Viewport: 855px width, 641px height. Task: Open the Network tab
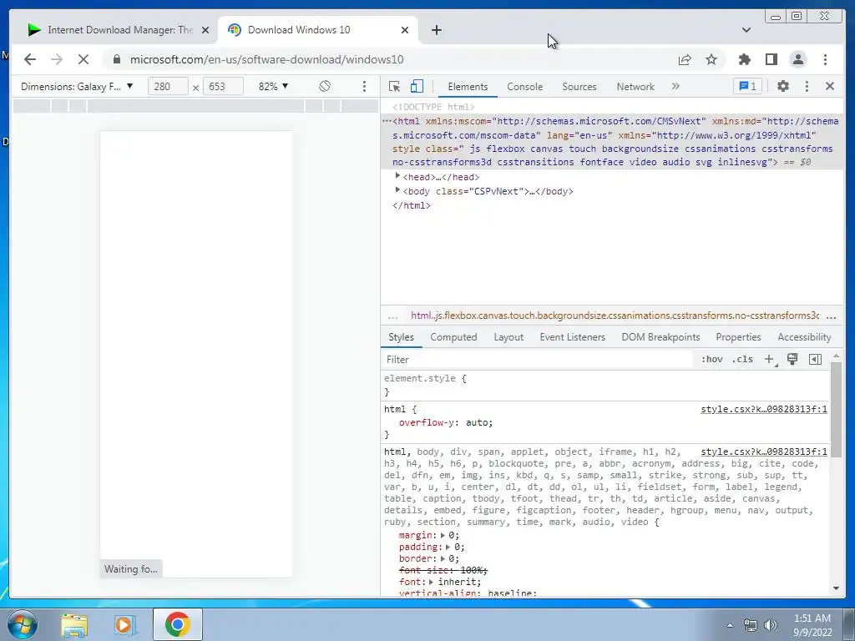coord(635,87)
